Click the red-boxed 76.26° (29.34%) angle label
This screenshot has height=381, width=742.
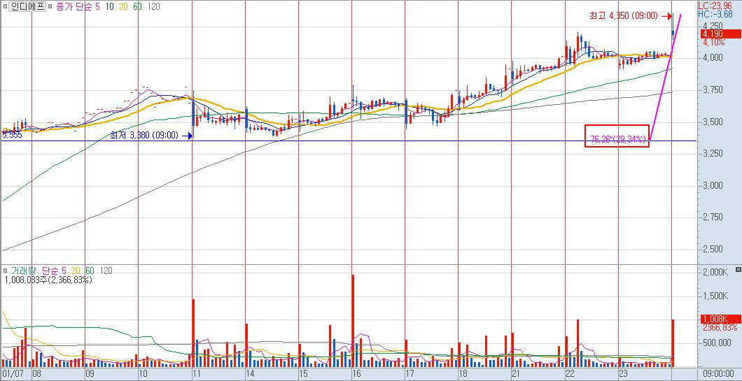617,139
